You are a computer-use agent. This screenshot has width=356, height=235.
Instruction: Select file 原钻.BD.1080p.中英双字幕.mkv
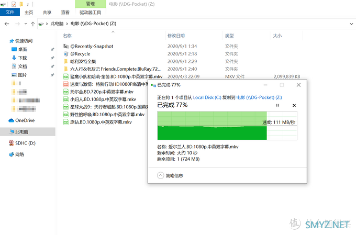point(101,122)
